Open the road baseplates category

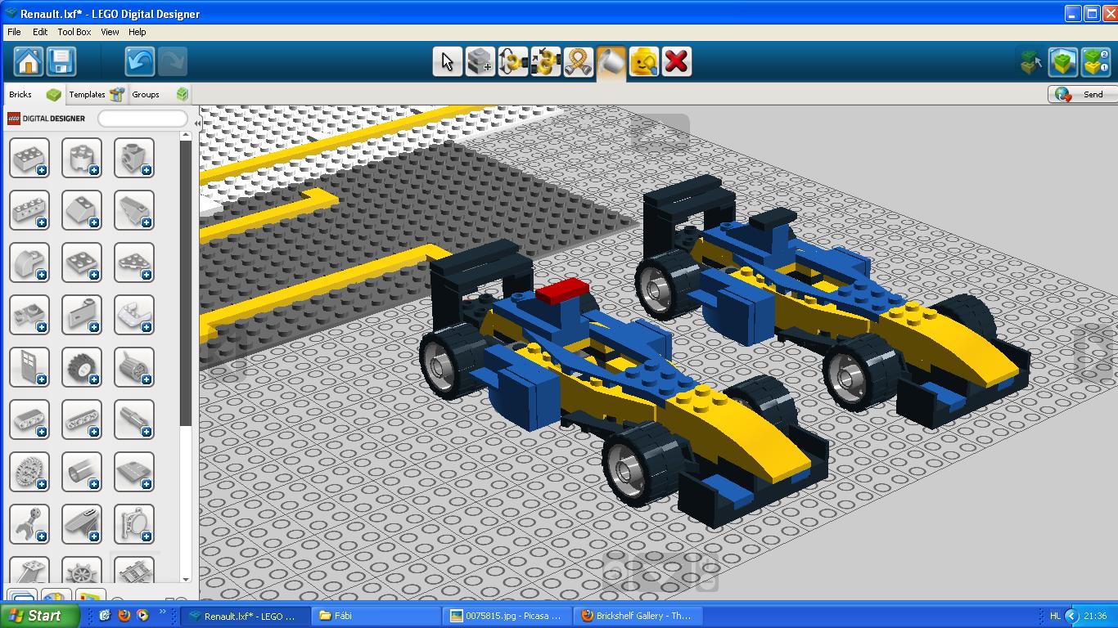click(134, 472)
